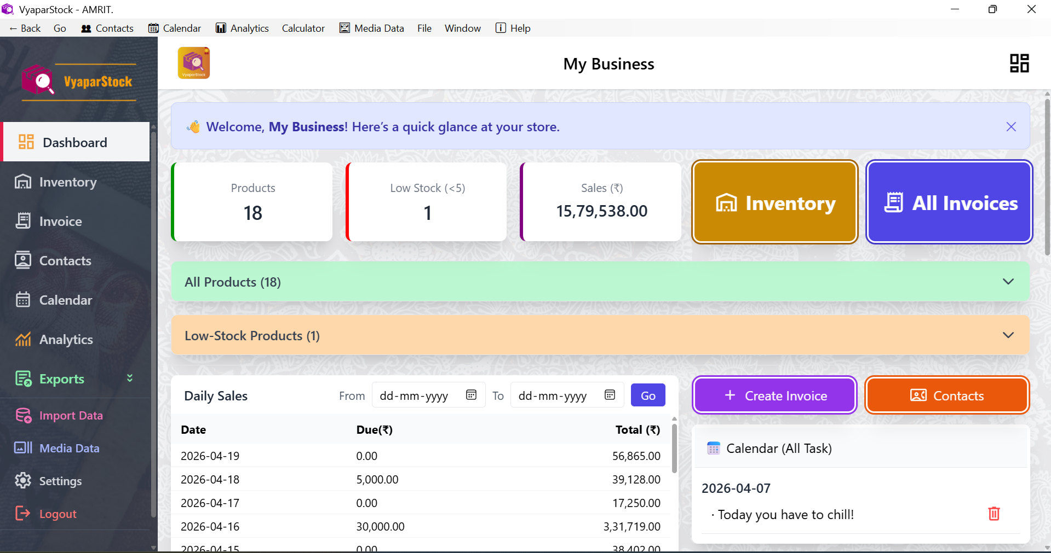This screenshot has height=553, width=1051.
Task: Open the Window menu
Action: pos(462,28)
